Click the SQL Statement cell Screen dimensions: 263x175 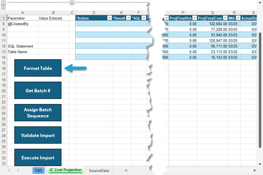click(22, 46)
